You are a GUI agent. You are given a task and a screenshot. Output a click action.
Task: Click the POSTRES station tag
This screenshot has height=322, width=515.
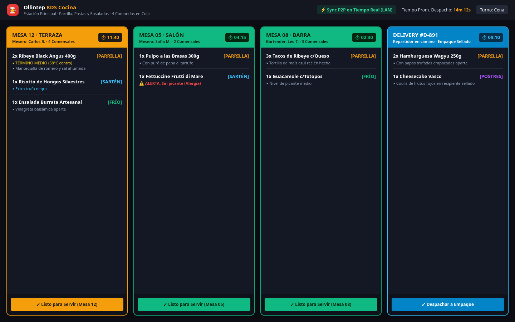(491, 77)
